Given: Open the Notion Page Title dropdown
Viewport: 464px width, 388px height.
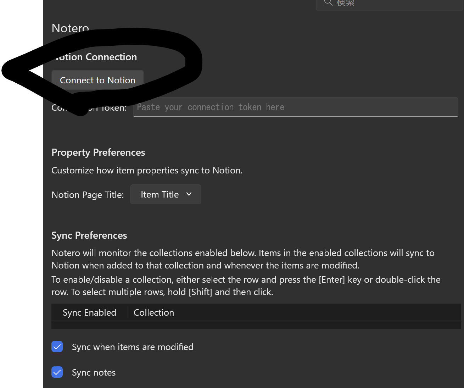Looking at the screenshot, I should [166, 194].
